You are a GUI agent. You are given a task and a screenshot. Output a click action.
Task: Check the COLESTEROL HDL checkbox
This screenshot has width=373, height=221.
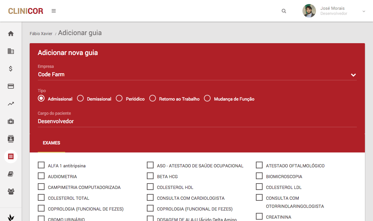click(x=150, y=187)
